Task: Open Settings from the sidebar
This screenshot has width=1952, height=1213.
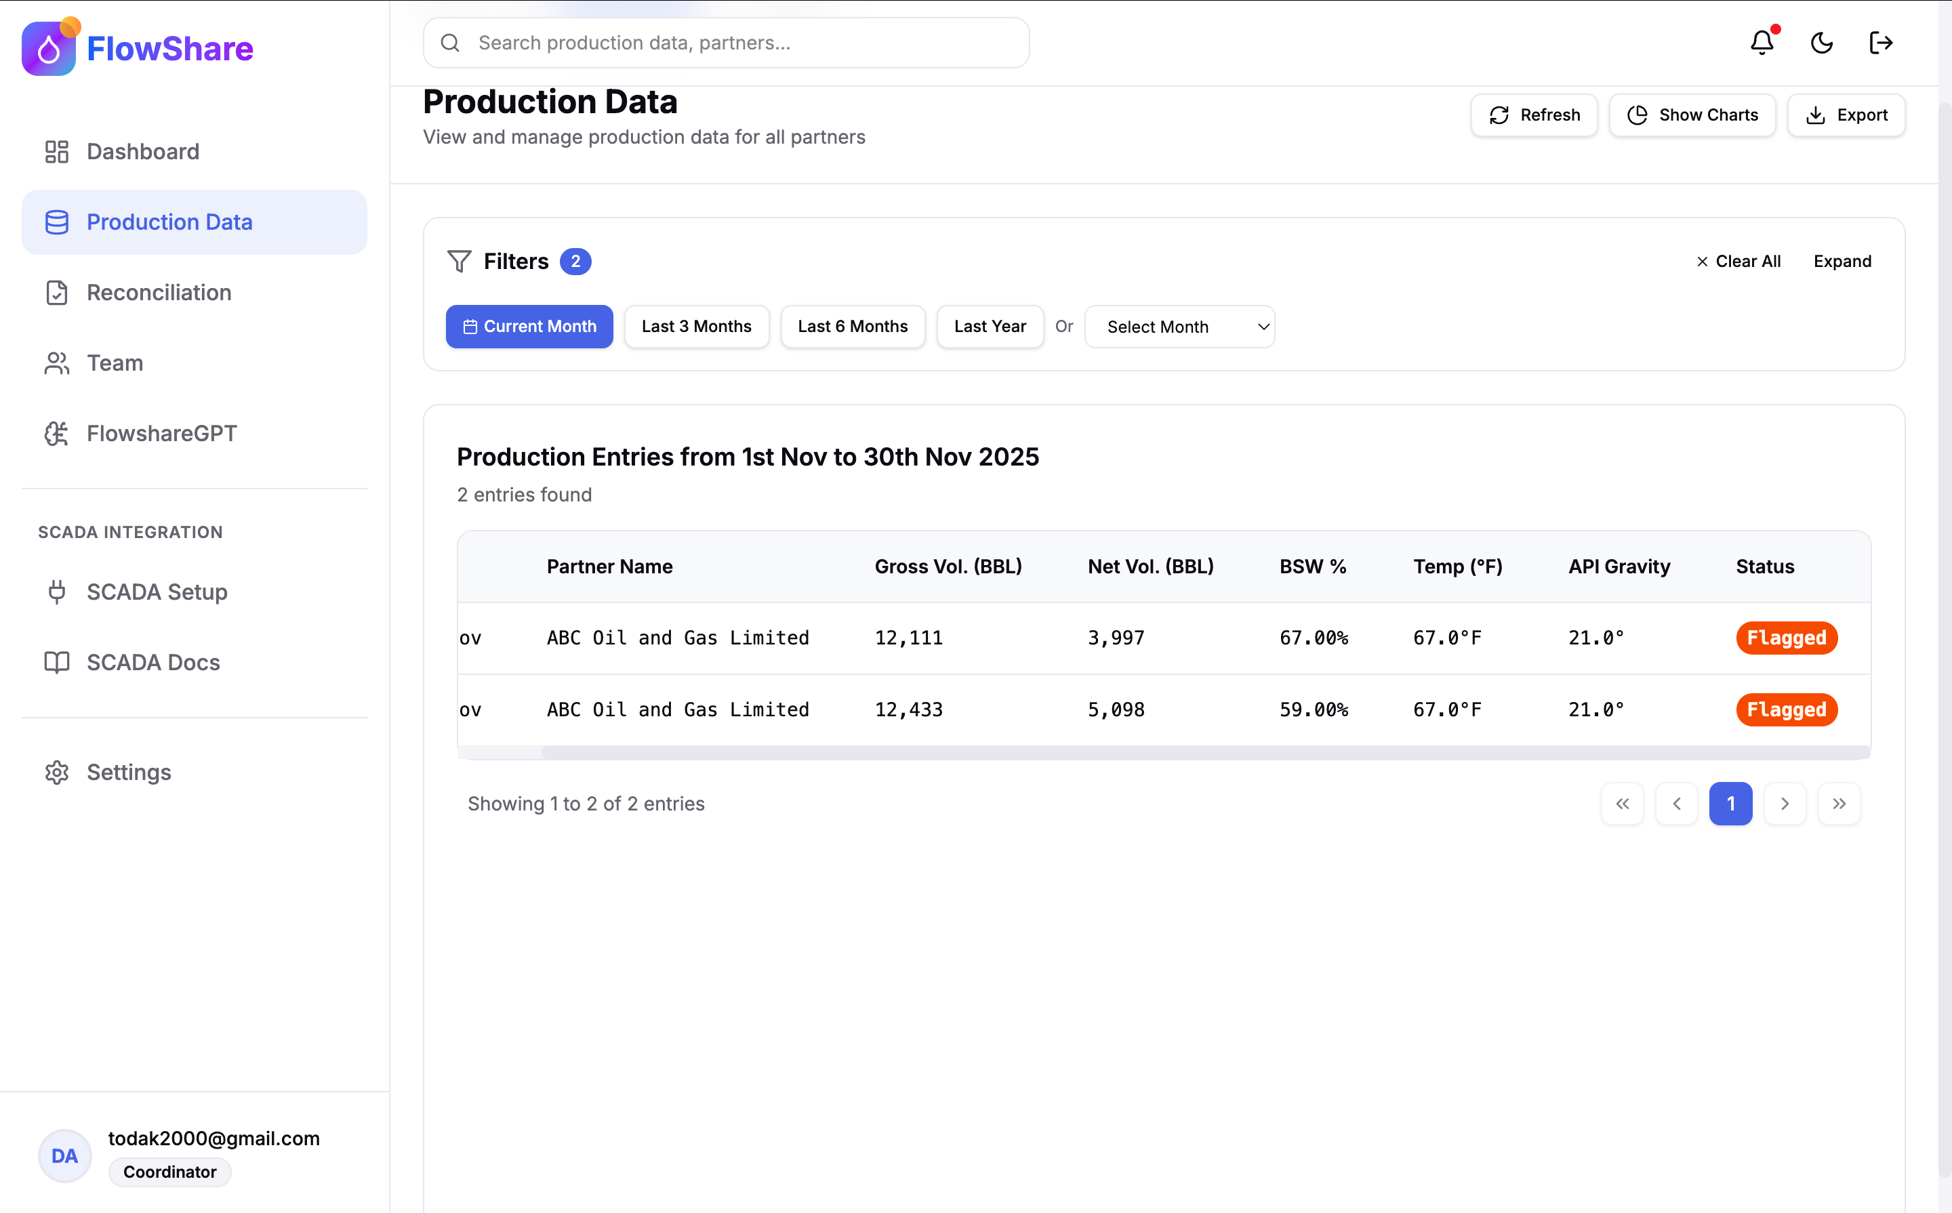Action: [x=128, y=773]
